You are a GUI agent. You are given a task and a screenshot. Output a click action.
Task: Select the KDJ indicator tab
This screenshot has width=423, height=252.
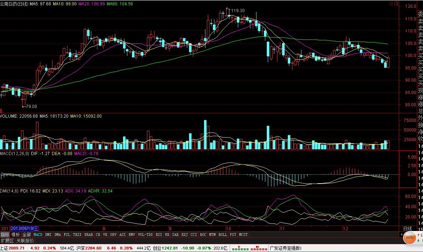coord(184,235)
